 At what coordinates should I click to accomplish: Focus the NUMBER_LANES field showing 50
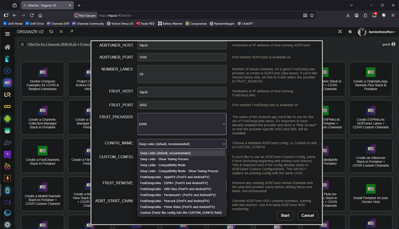click(182, 74)
